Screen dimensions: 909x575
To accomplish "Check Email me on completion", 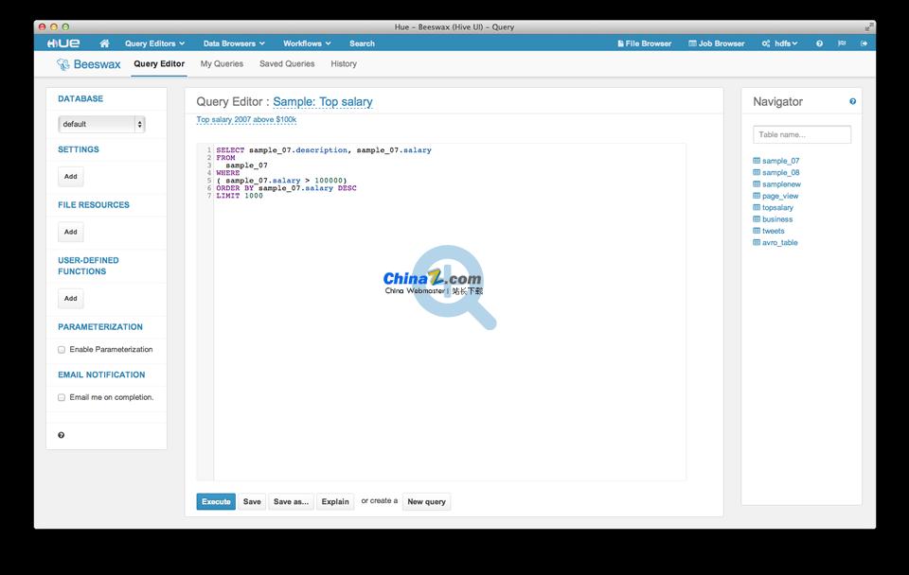I will tap(62, 397).
